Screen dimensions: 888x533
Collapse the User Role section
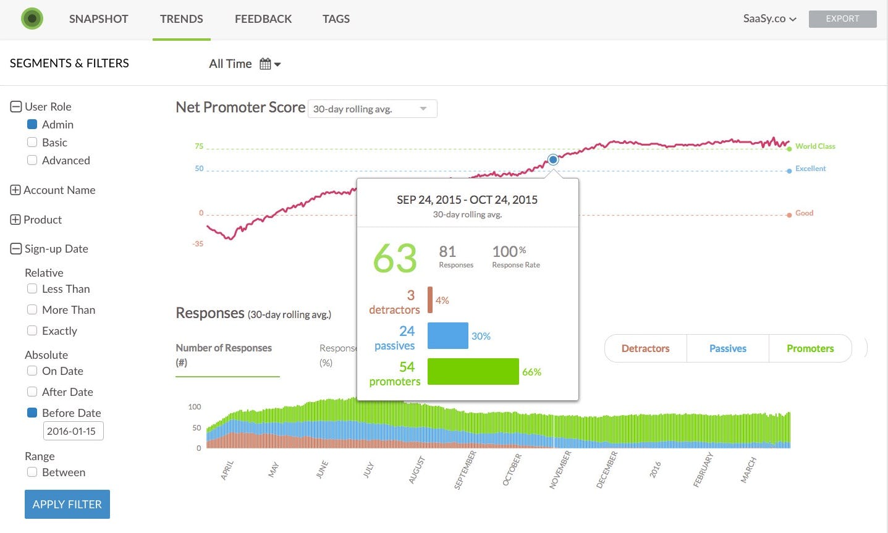(x=16, y=107)
